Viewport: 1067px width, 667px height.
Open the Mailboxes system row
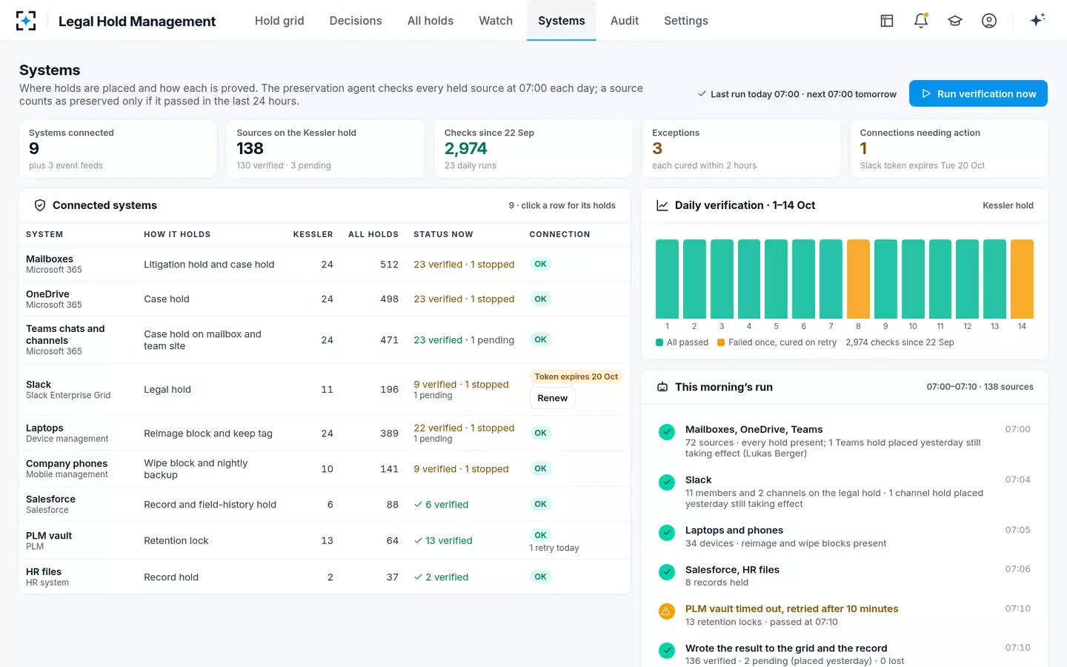coord(325,264)
